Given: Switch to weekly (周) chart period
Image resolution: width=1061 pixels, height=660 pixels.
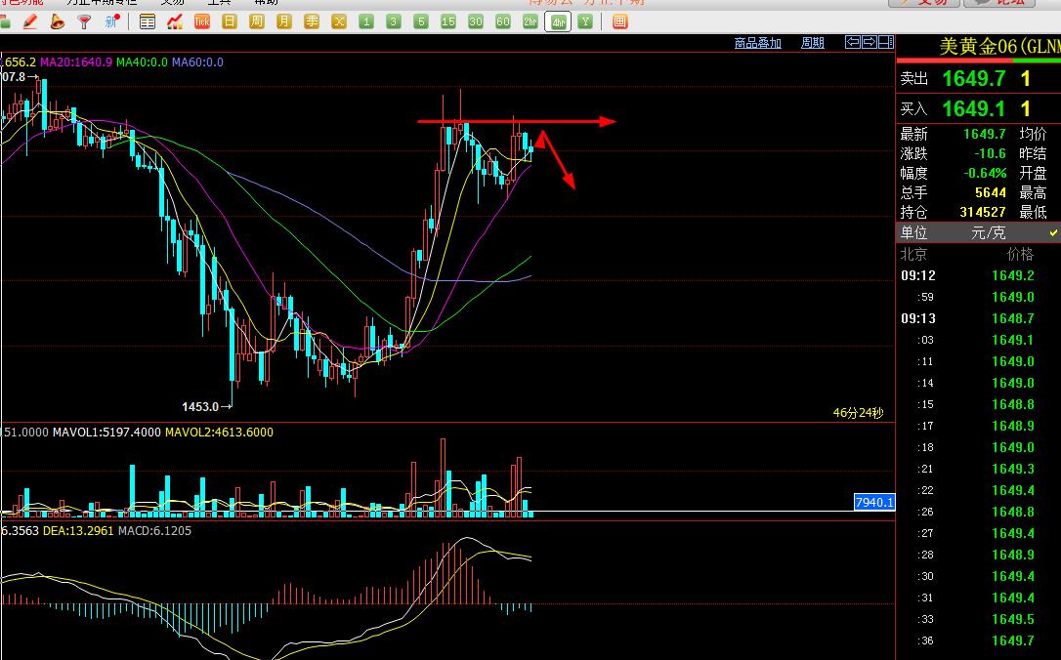Looking at the screenshot, I should [256, 21].
